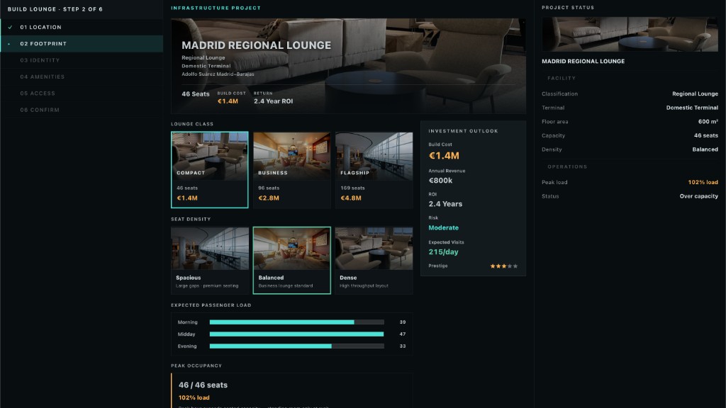
Task: Click the Adolfo Suárez Madrid–Barajas airport name
Action: (x=218, y=74)
